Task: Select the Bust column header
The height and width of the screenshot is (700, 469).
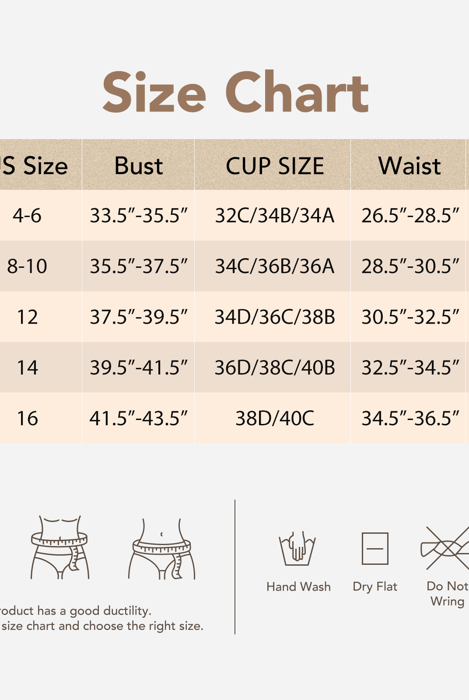Action: (x=138, y=166)
